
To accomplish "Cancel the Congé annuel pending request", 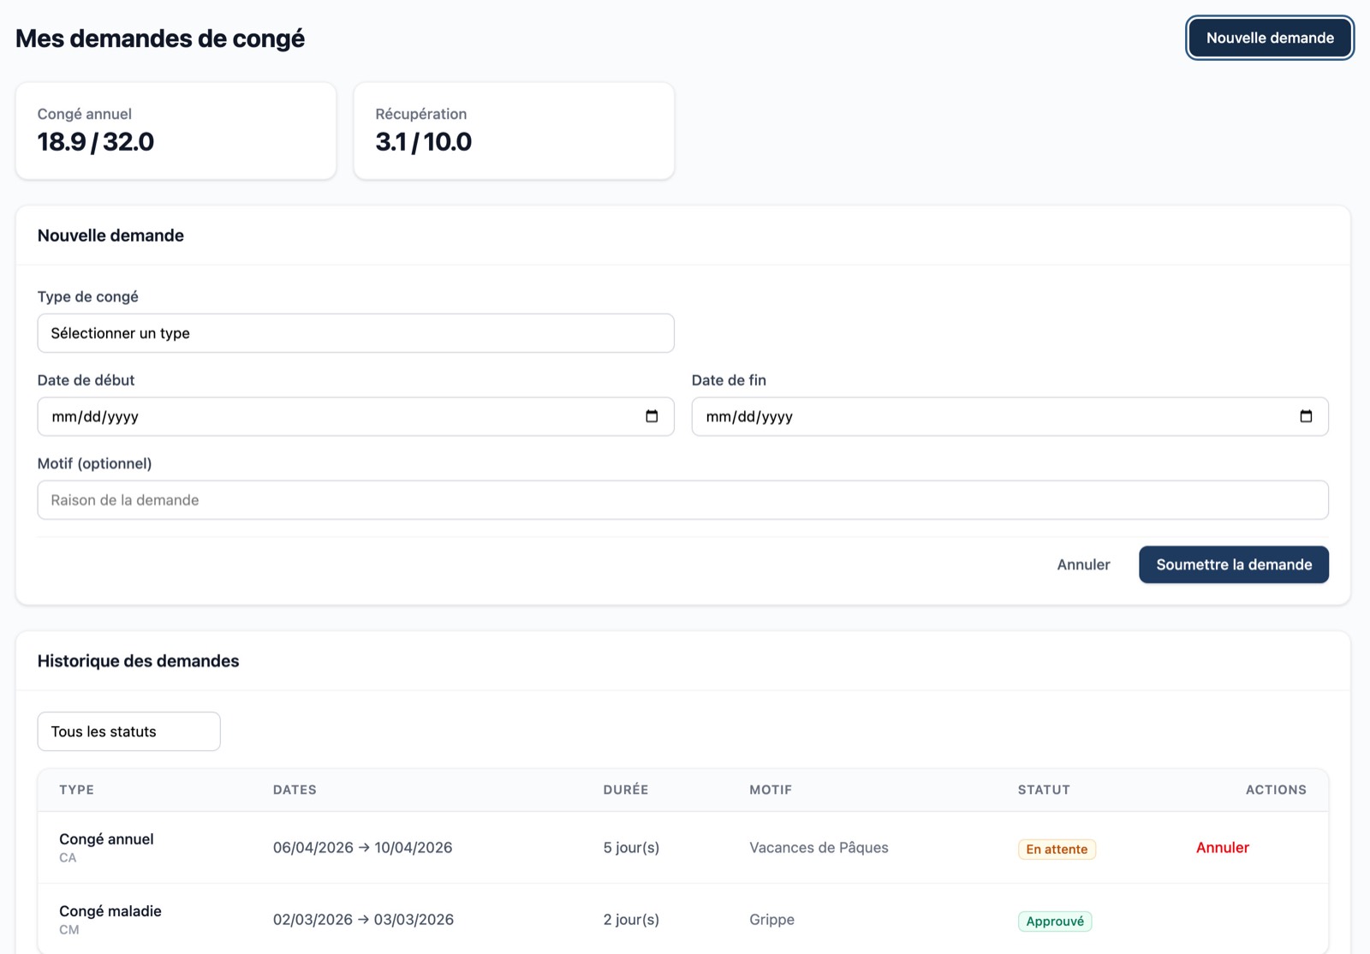I will pos(1222,847).
